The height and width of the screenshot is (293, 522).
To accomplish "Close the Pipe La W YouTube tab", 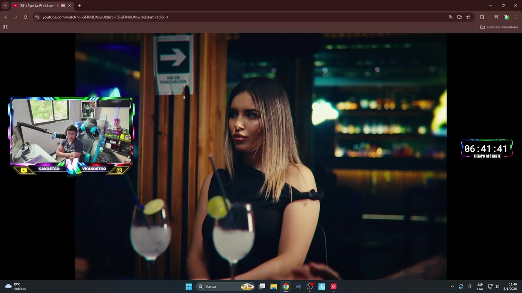I will pos(69,5).
